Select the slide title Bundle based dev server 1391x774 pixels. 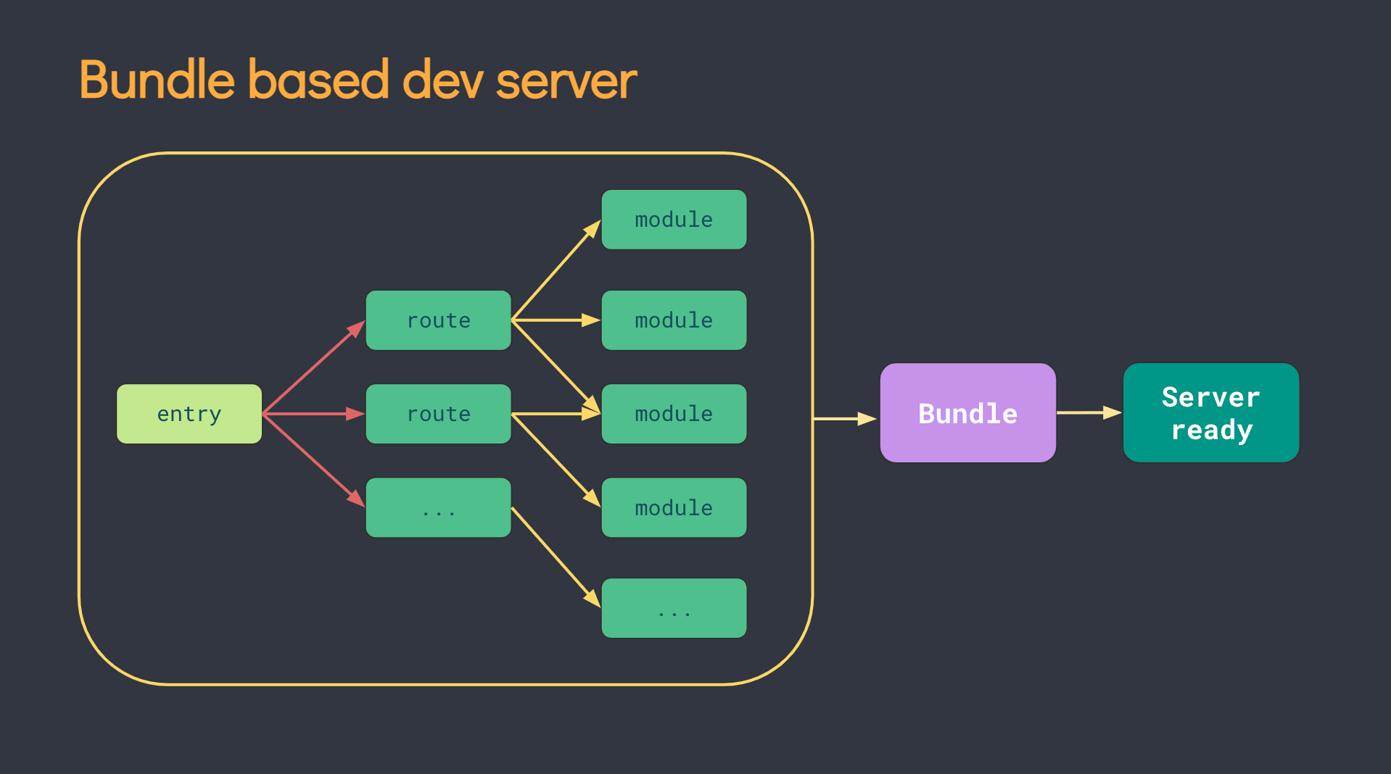(x=357, y=80)
